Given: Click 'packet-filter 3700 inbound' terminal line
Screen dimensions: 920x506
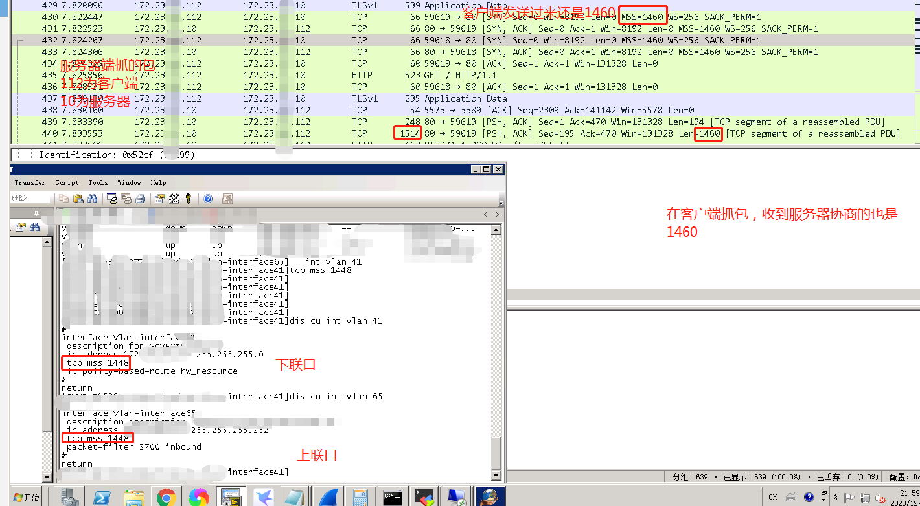Looking at the screenshot, I should tap(134, 446).
